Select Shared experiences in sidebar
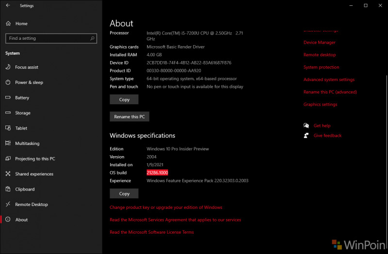Screen dimensions: 388x254 [x=35, y=174]
